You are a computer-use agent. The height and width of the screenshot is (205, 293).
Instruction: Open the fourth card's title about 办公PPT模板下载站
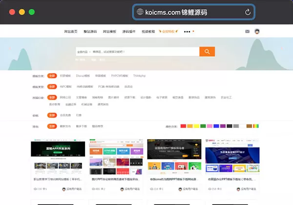pos(232,179)
